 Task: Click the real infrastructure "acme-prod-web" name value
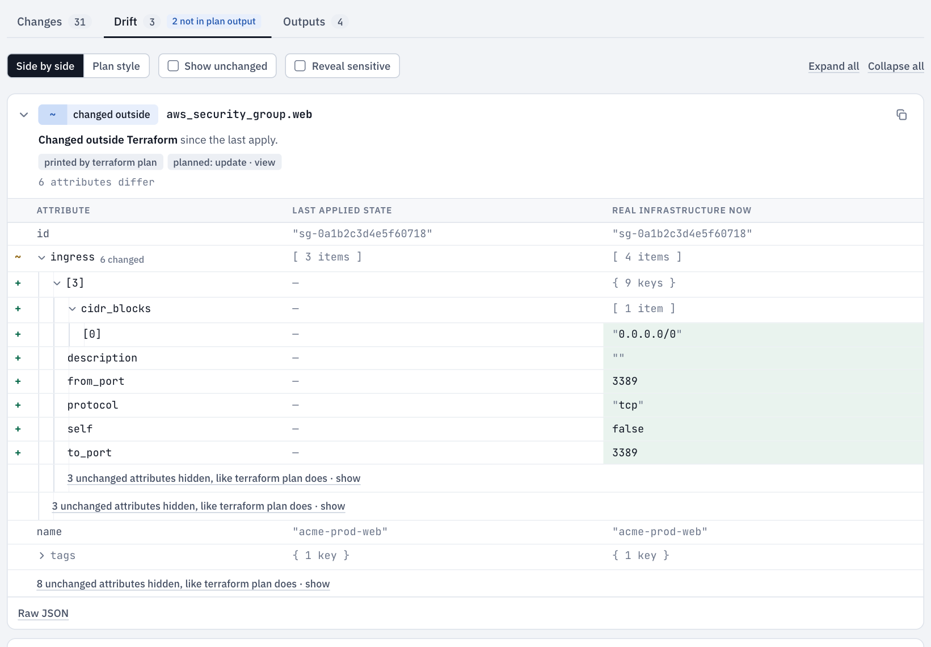point(660,532)
